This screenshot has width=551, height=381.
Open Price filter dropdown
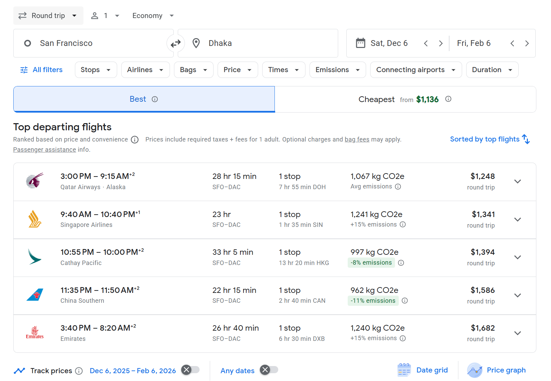click(238, 70)
